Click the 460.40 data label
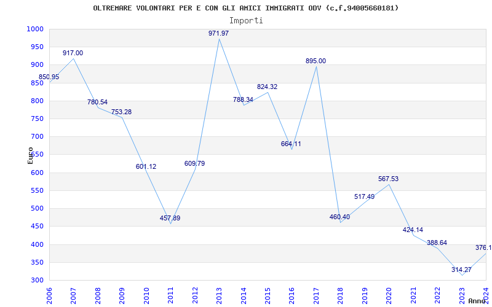This screenshot has height=307, width=492. click(x=340, y=217)
